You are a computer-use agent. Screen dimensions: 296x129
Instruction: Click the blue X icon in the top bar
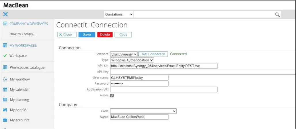coord(5,14)
